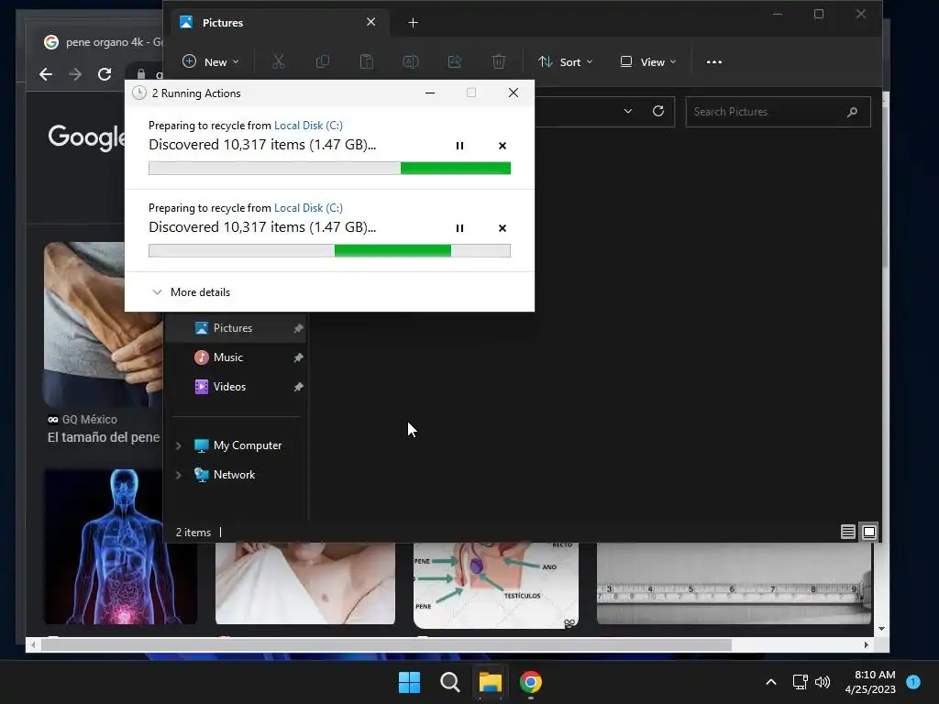Unpin Videos from Quick access
Viewport: 939px width, 704px height.
(x=298, y=387)
